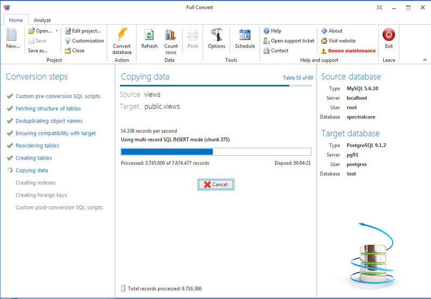Click Open support ticket
The height and width of the screenshot is (299, 431).
[x=289, y=40]
